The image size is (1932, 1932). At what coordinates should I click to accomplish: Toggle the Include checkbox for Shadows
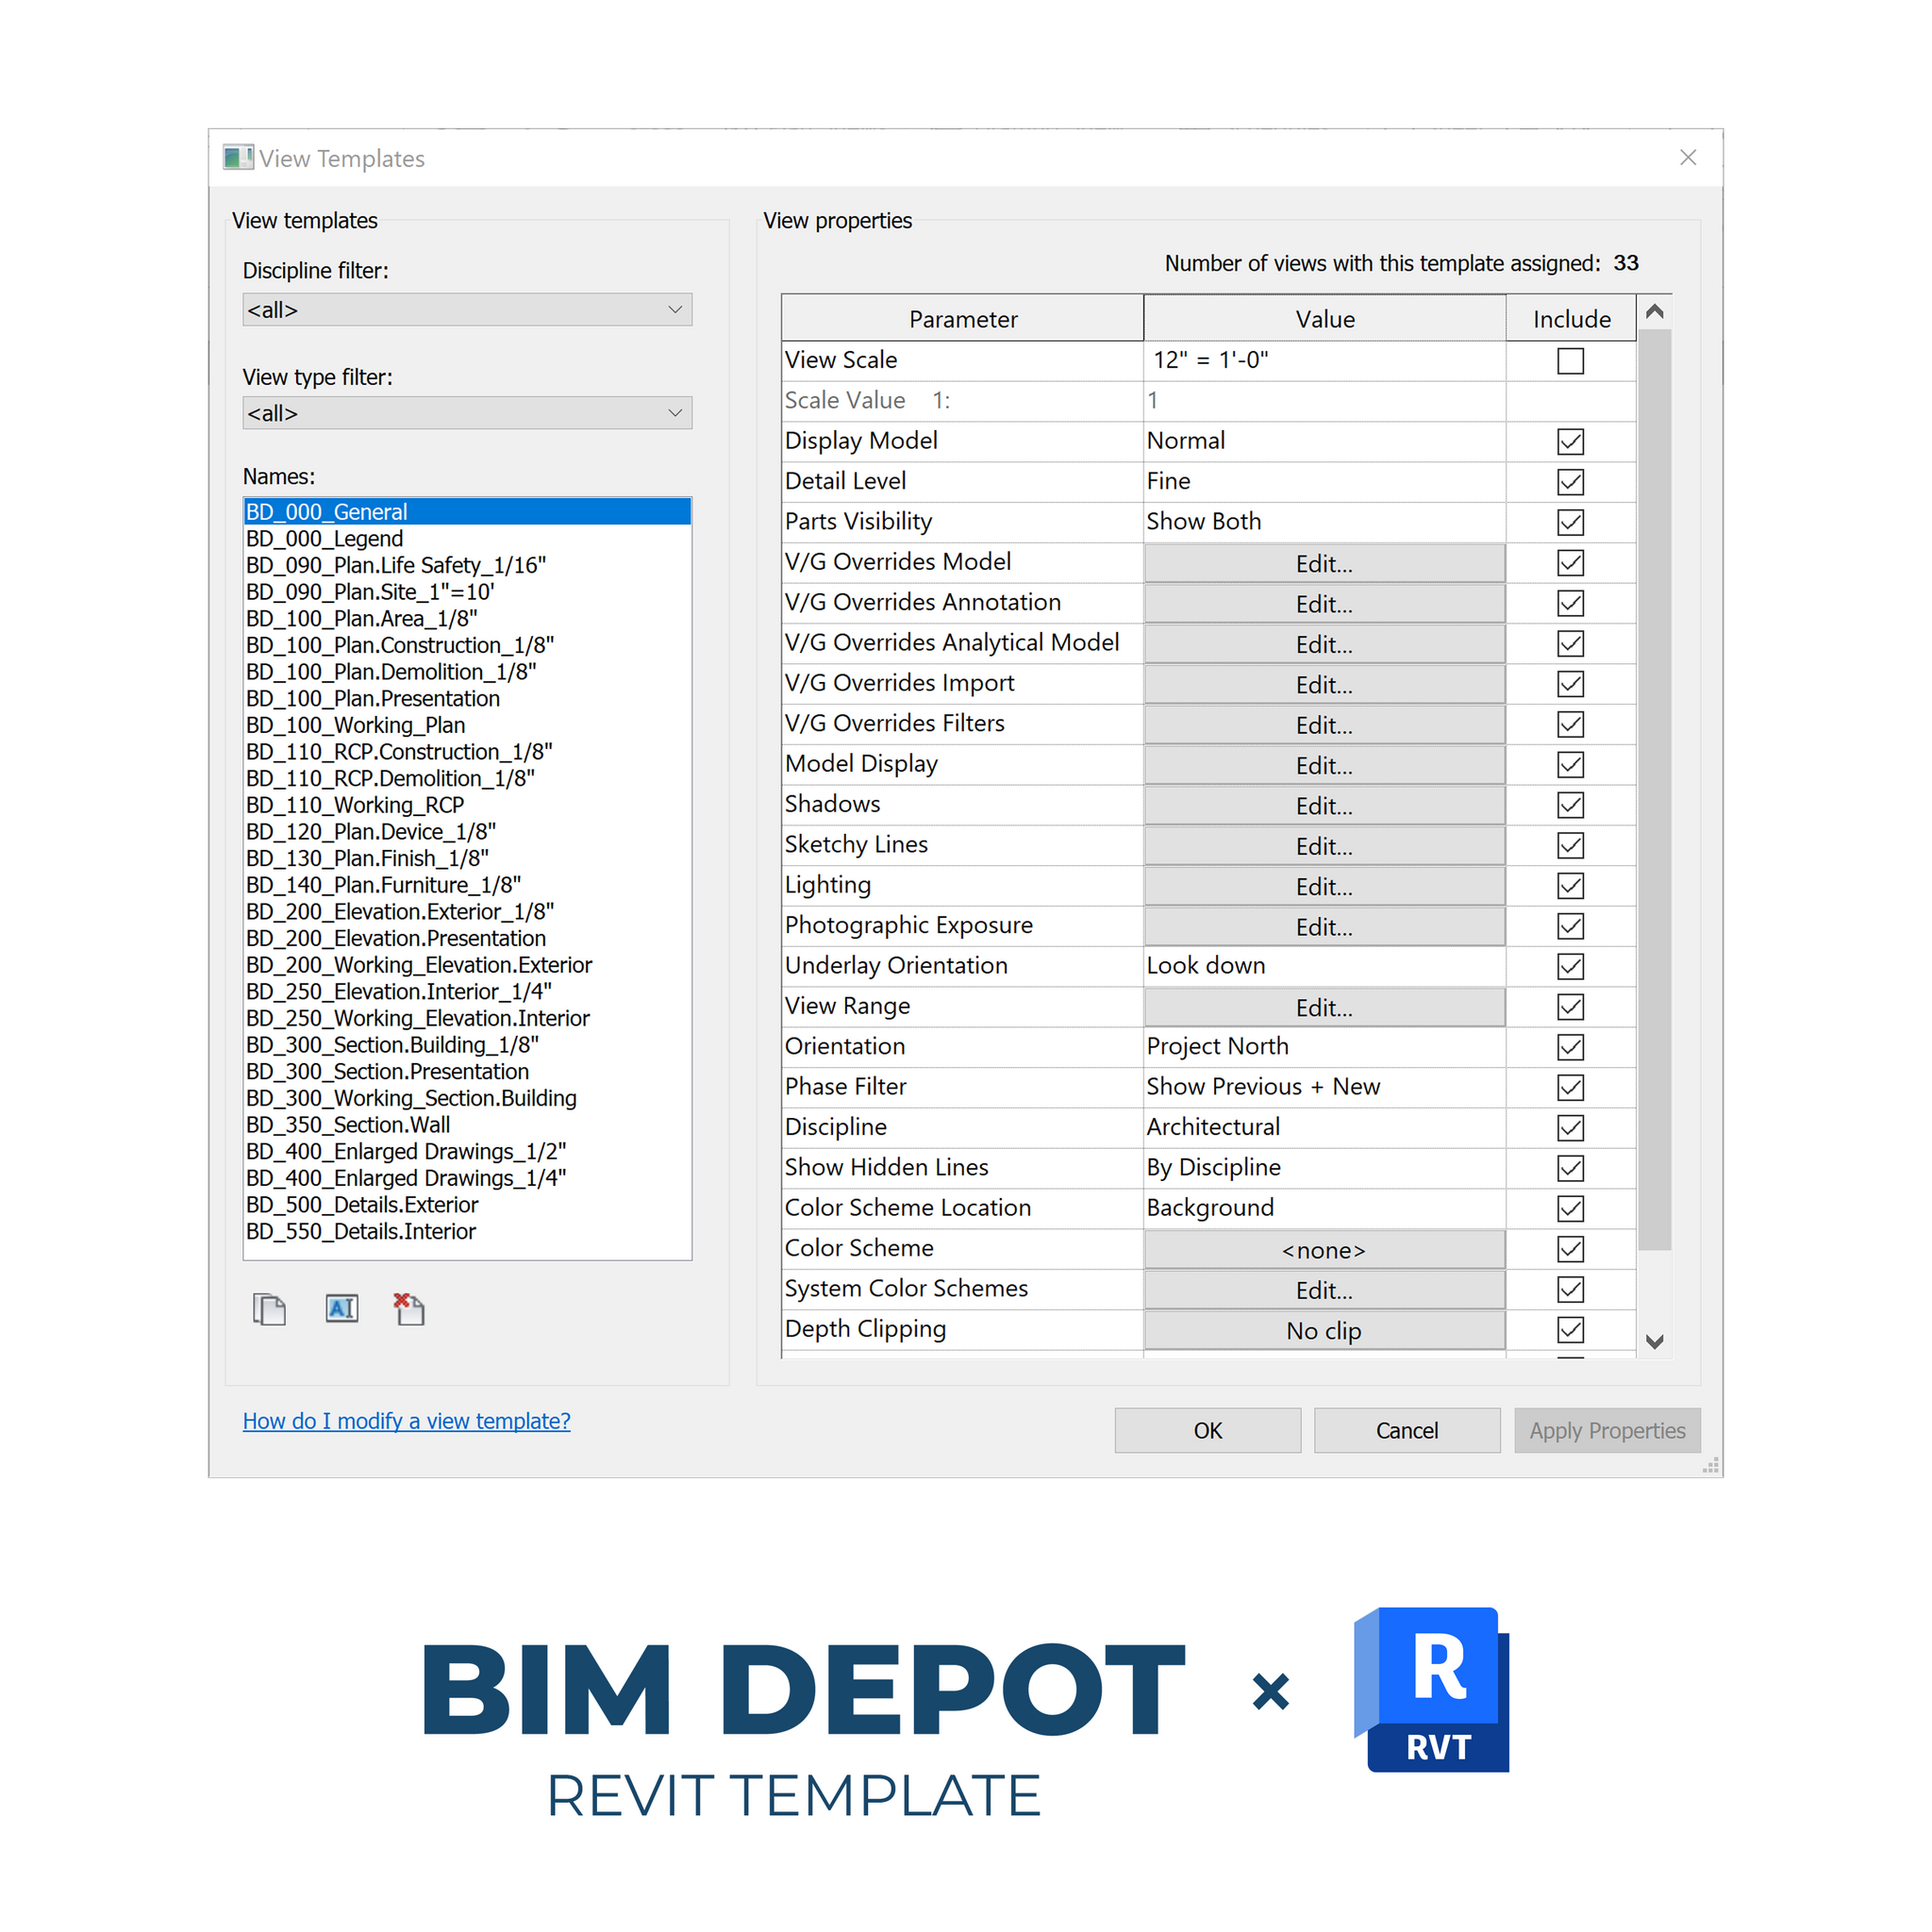tap(1570, 805)
